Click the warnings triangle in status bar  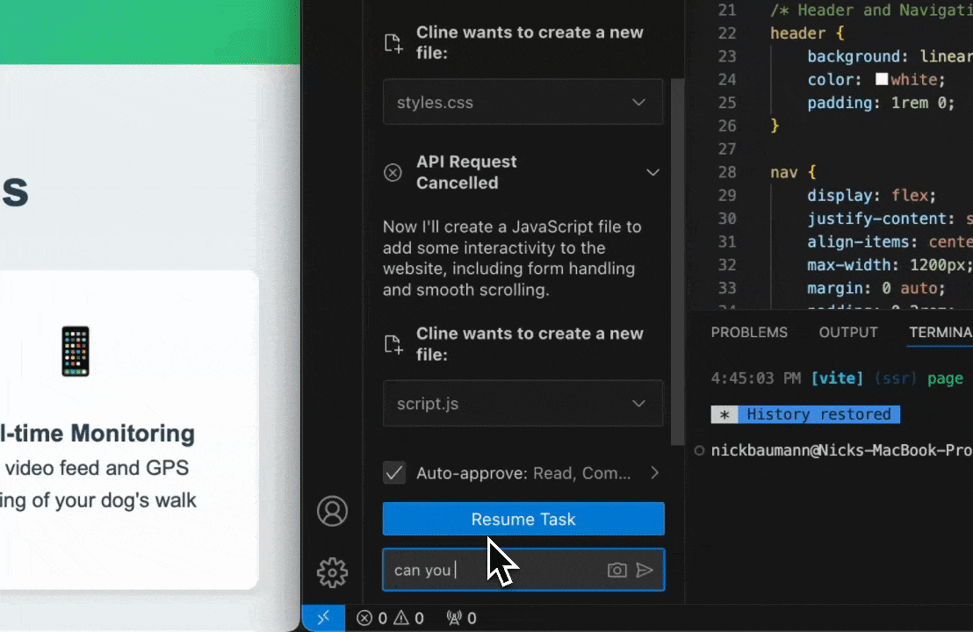[401, 618]
